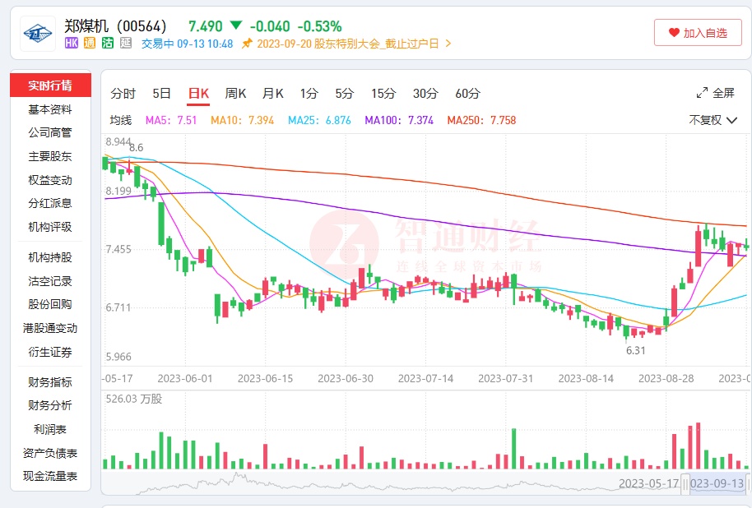
Task: Open the 不复权 adjustment dropdown
Action: (714, 120)
